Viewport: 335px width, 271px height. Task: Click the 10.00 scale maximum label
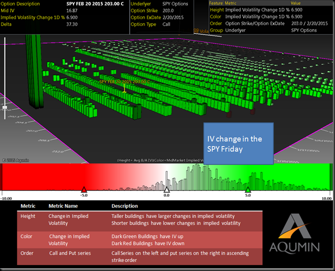click(x=327, y=198)
